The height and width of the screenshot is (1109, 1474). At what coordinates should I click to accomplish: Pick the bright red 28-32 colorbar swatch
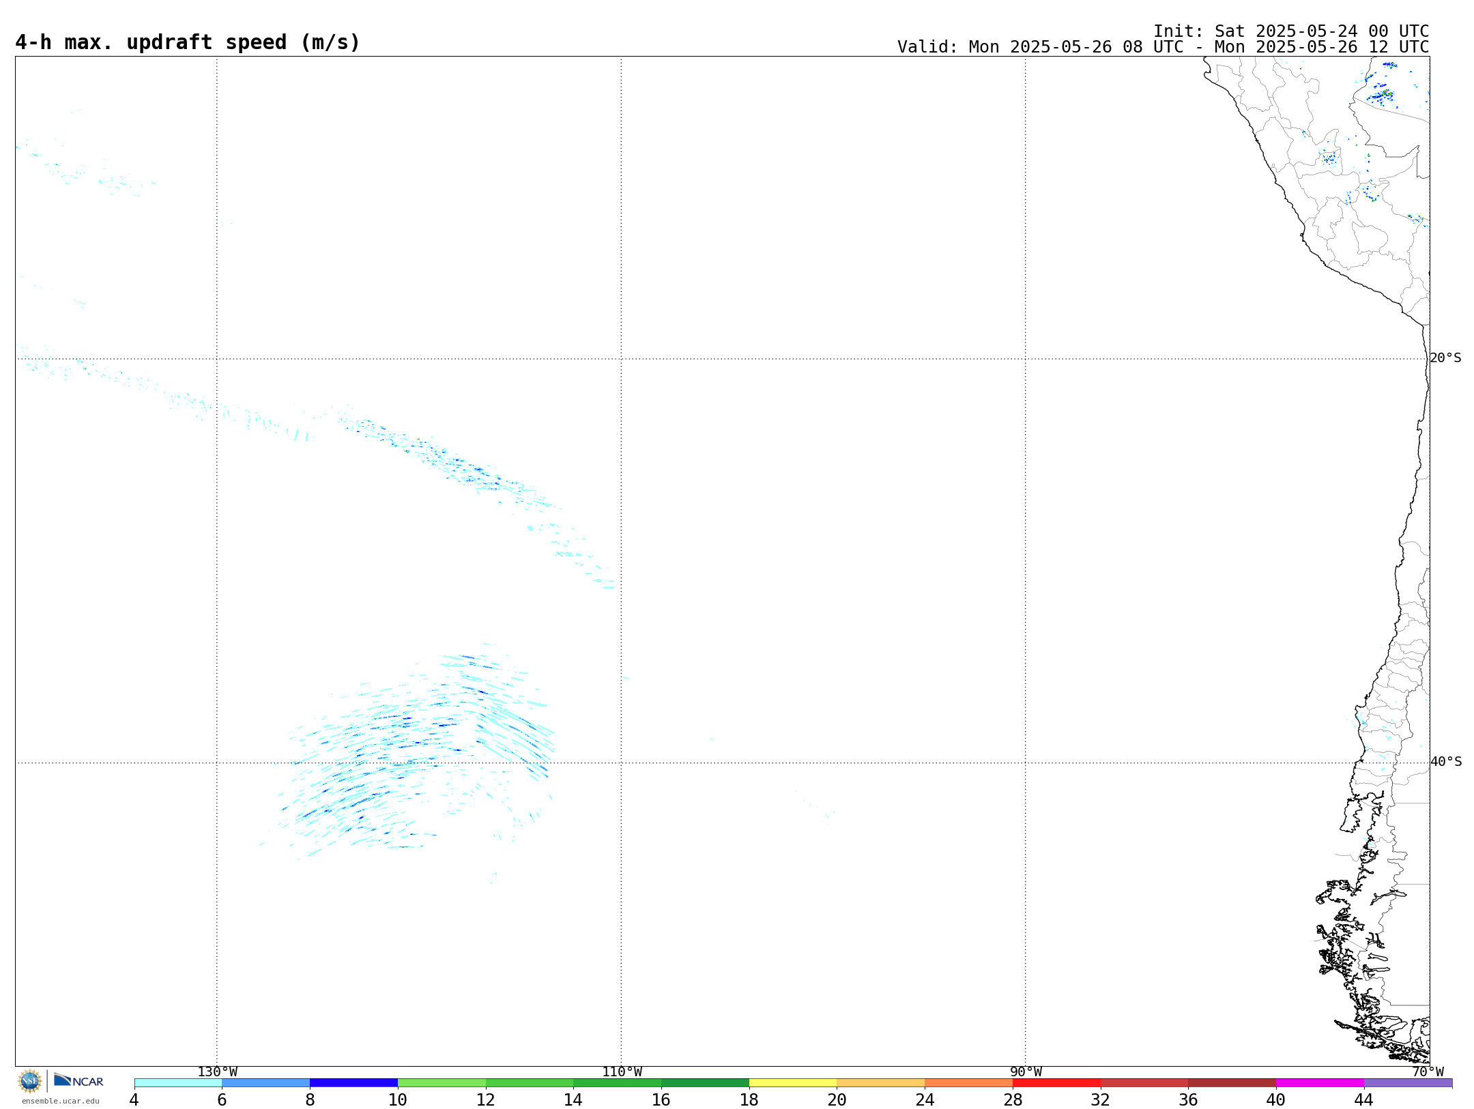[x=1056, y=1083]
